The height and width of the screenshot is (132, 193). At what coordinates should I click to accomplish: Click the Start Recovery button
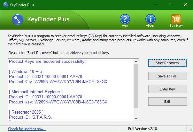coord(167,63)
